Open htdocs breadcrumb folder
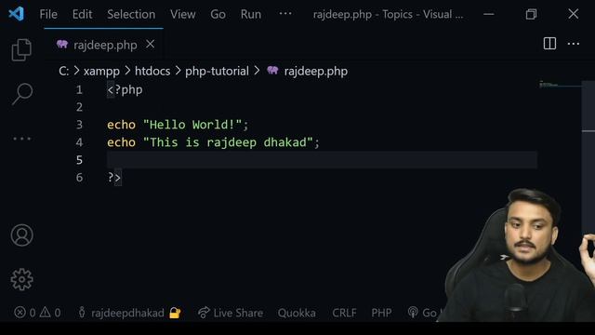The image size is (595, 335). pyautogui.click(x=152, y=71)
